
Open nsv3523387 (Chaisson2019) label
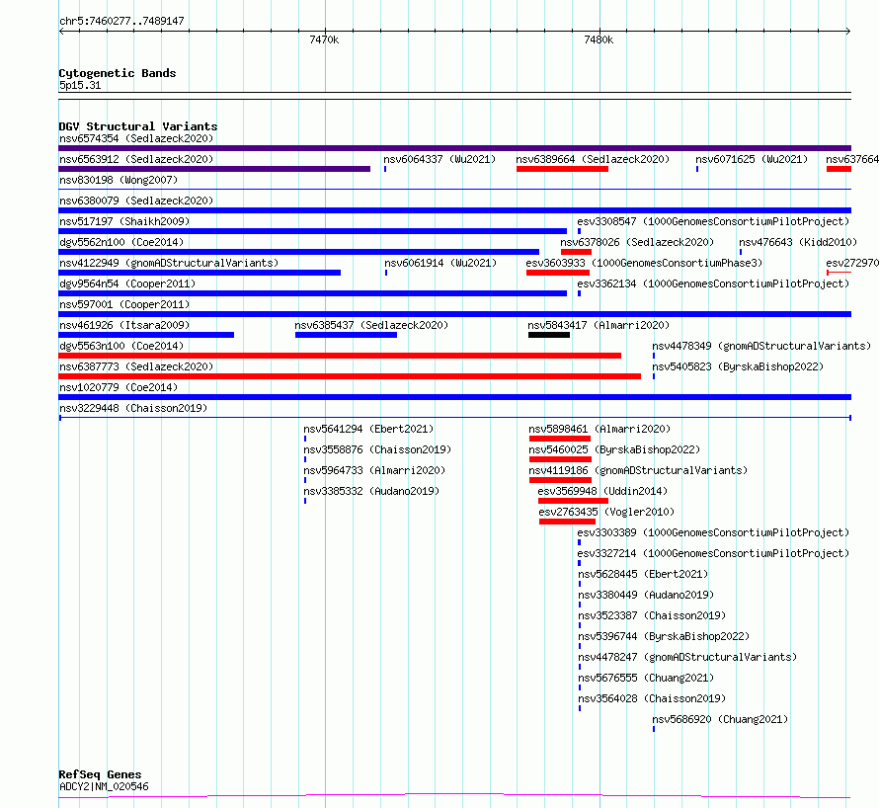652,615
